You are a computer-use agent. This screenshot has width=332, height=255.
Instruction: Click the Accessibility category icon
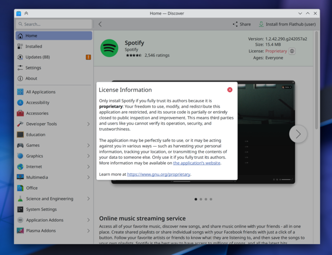click(20, 103)
